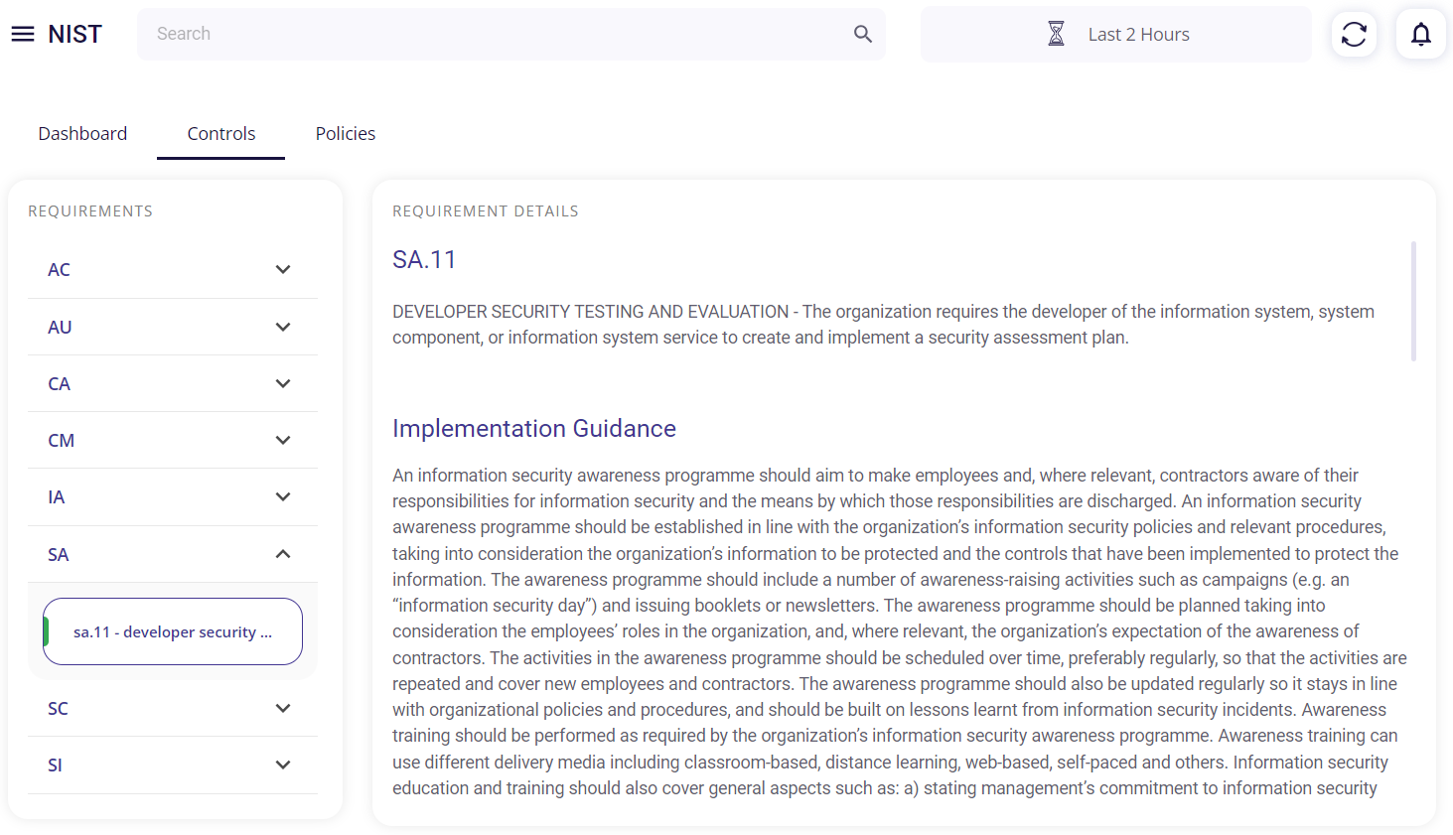1453x835 pixels.
Task: Click the REQUIREMENT DETAILS panel title
Action: (x=485, y=211)
